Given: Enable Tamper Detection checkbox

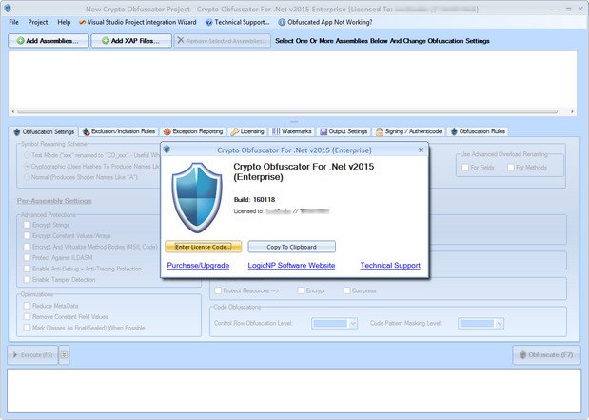Looking at the screenshot, I should pos(27,279).
